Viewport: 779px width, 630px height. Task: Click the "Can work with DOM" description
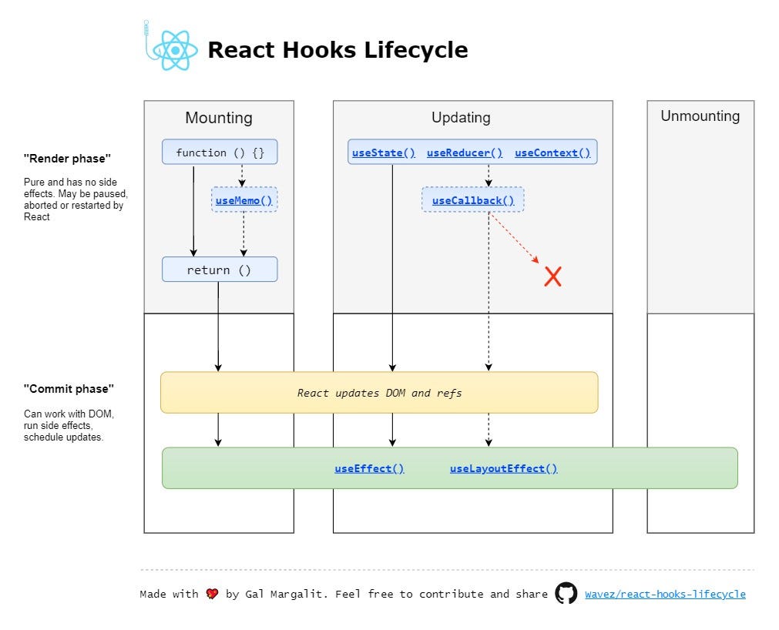pos(69,425)
